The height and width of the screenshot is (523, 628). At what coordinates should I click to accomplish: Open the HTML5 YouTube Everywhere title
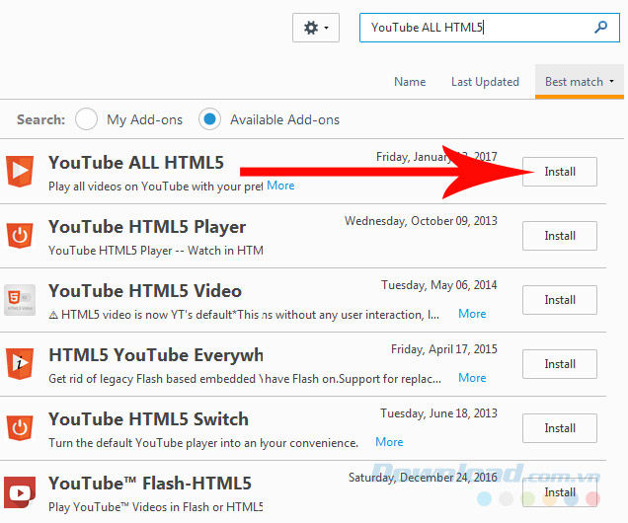pyautogui.click(x=155, y=355)
